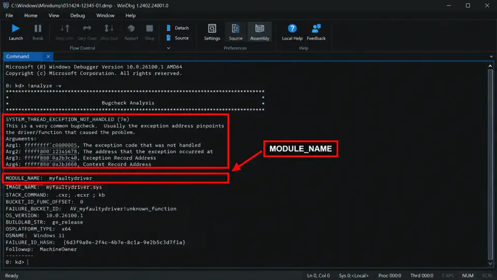Click the CAPS status indicator

[x=448, y=275]
